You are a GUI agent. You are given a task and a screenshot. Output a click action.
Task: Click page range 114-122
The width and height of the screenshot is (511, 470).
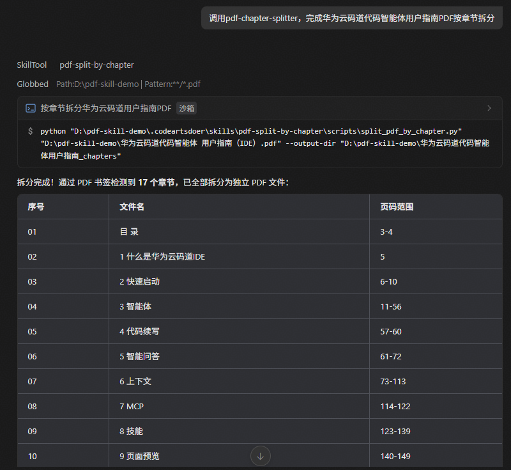tap(395, 407)
